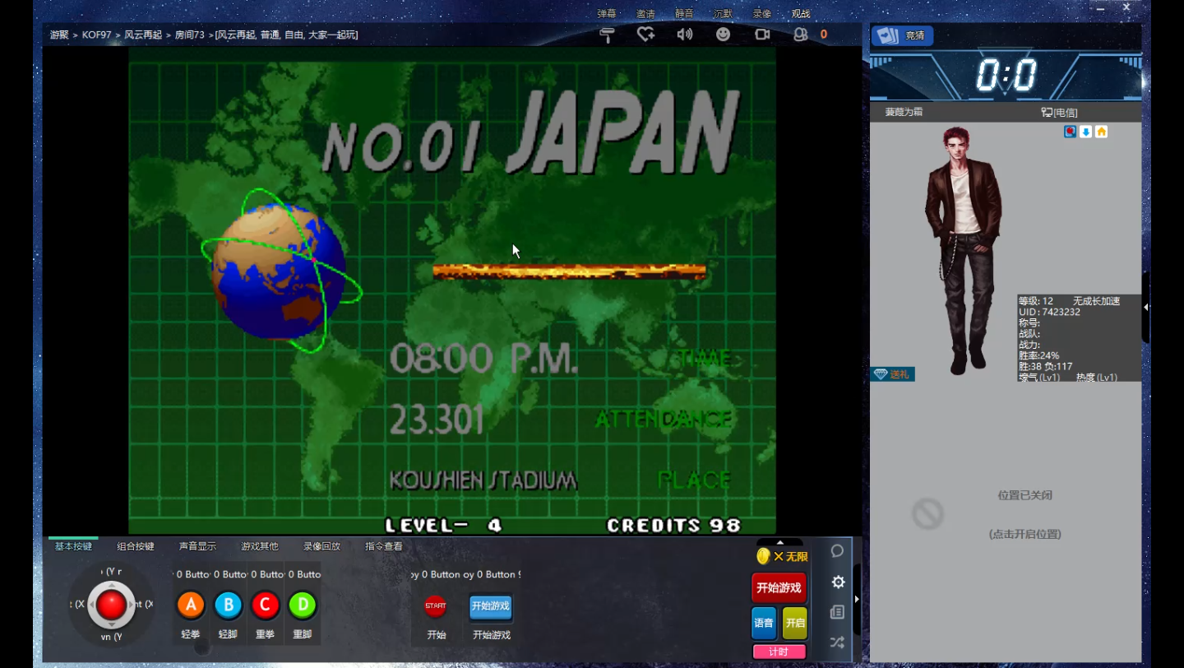Open the 录像回放 tab

[321, 546]
